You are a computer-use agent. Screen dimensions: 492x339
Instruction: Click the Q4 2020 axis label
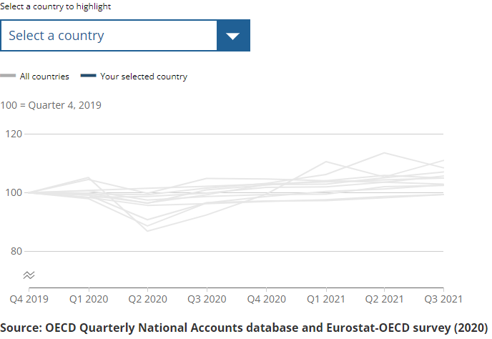tap(267, 298)
